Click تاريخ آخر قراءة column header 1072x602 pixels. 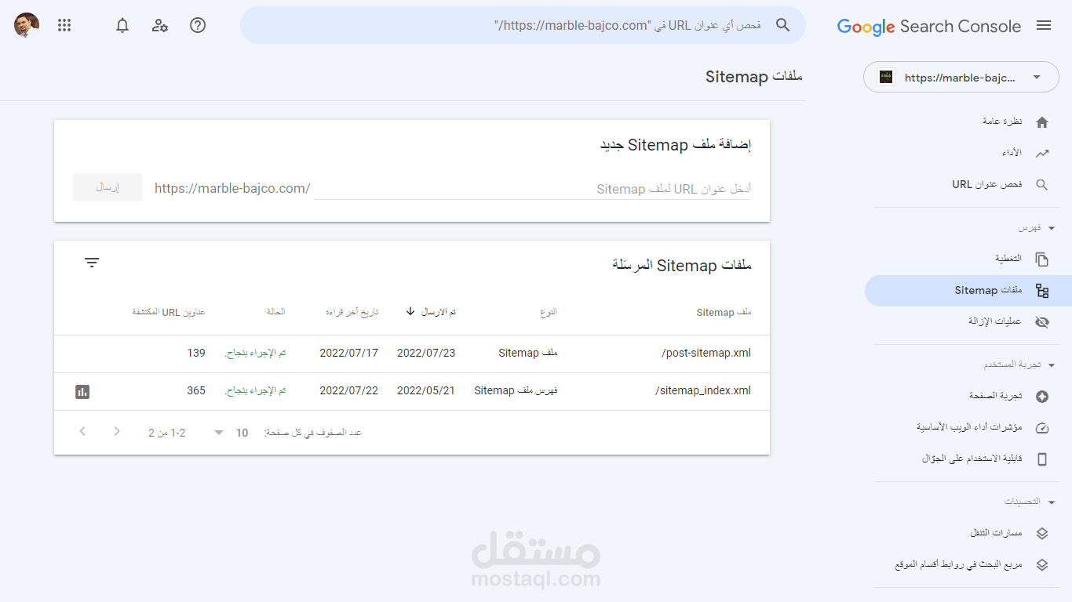point(352,312)
